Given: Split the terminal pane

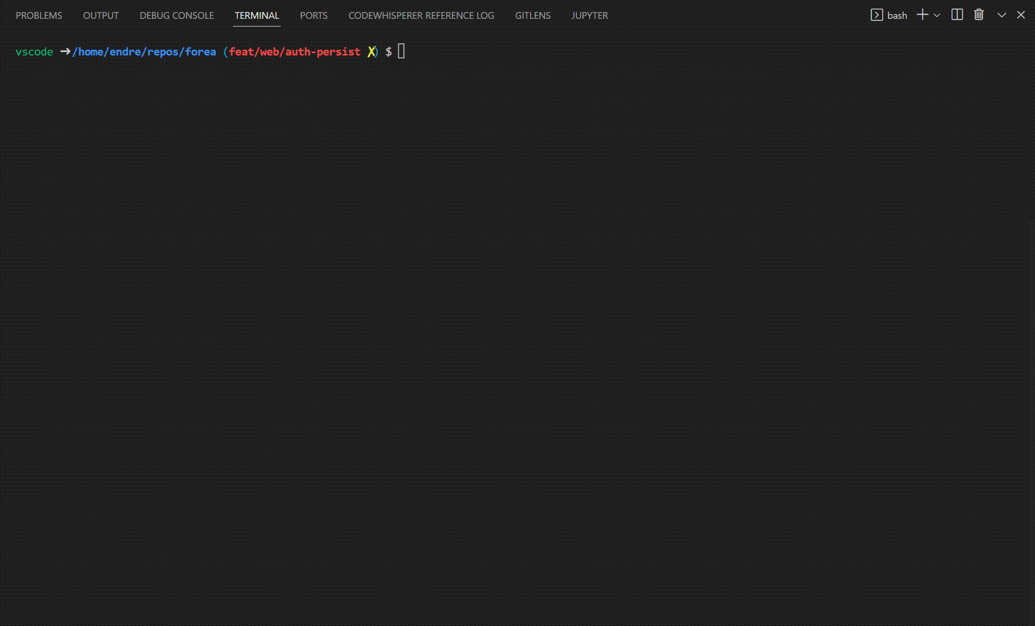Looking at the screenshot, I should tap(957, 15).
